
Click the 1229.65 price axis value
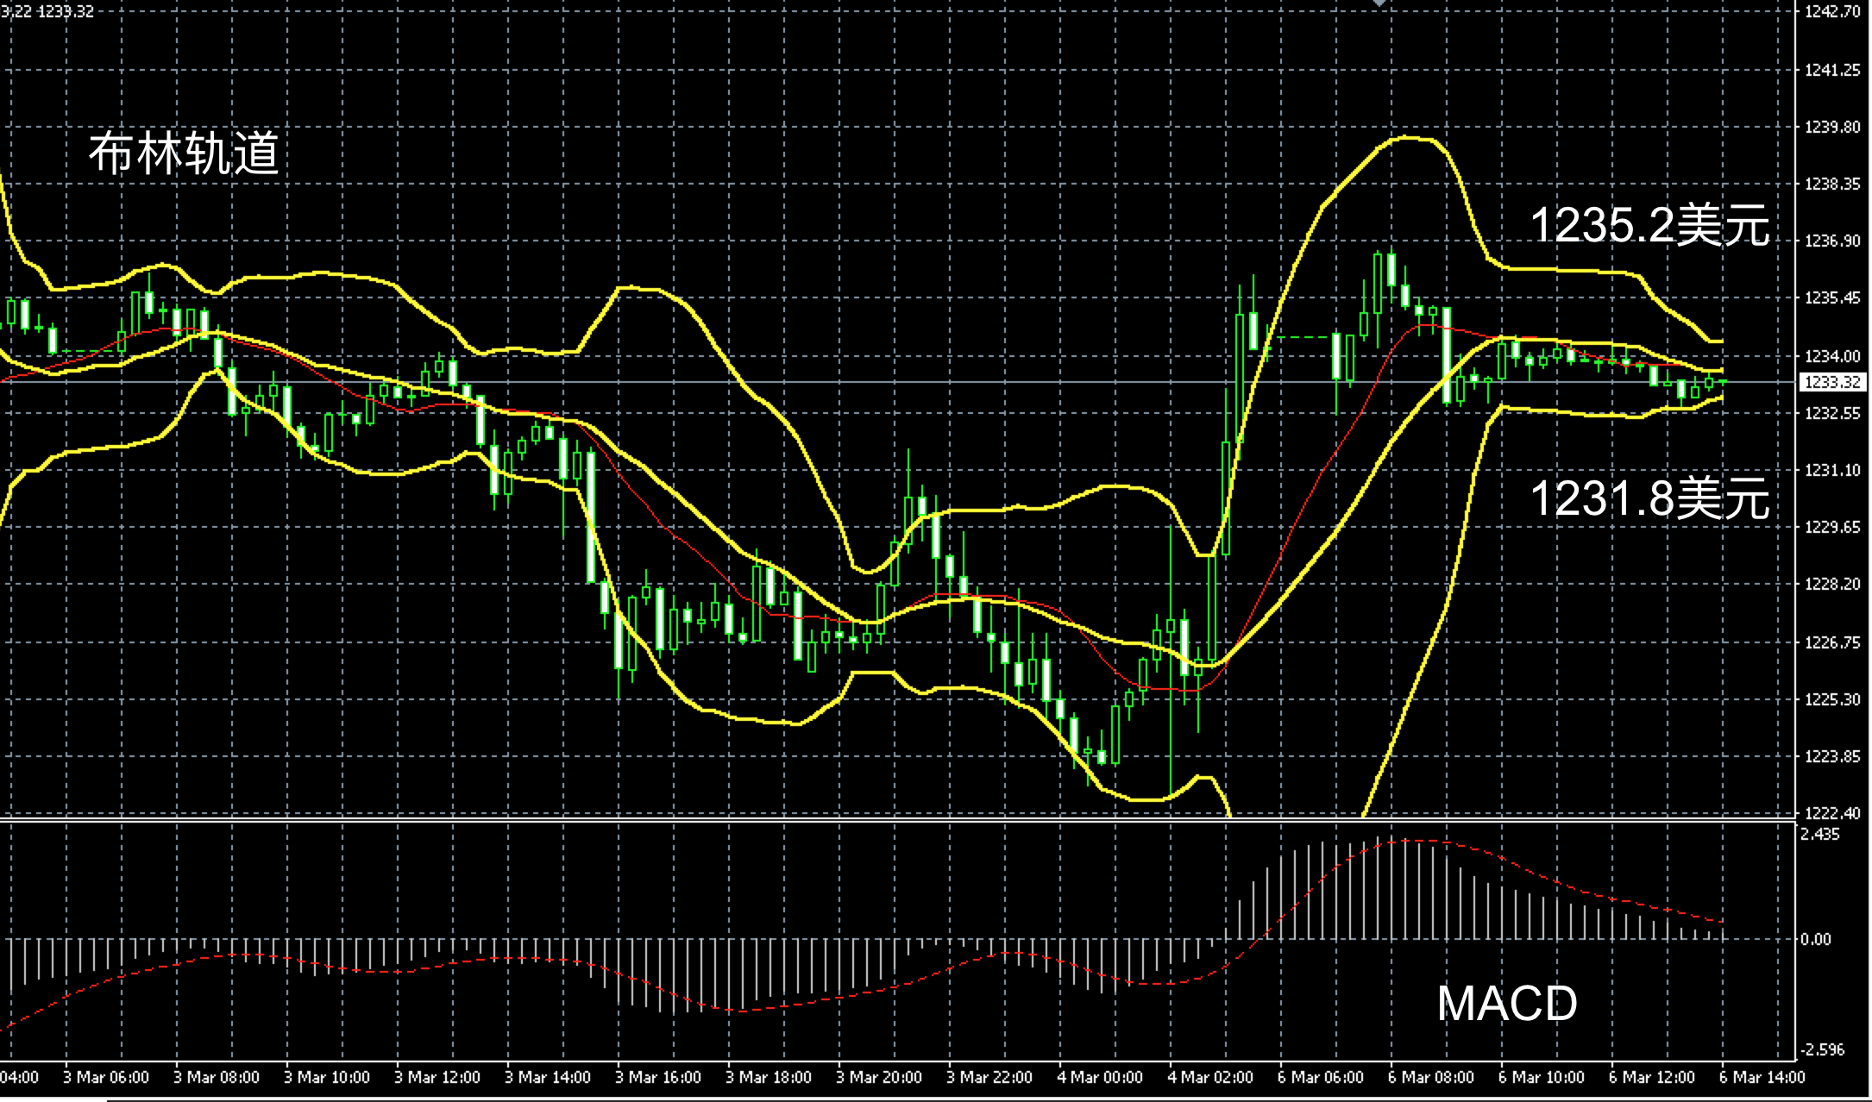(1832, 527)
